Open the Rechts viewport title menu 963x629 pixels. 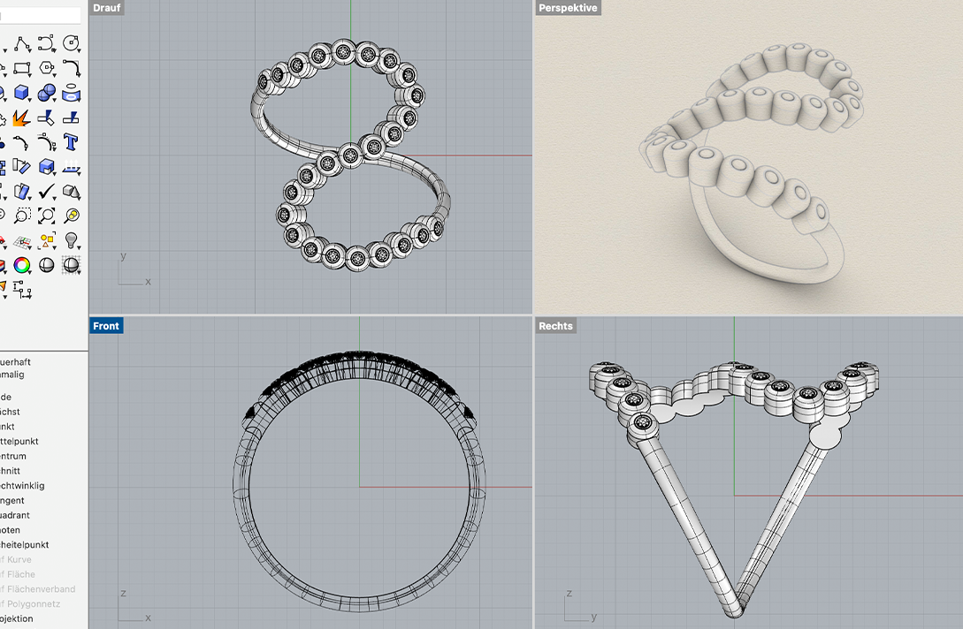(x=555, y=326)
